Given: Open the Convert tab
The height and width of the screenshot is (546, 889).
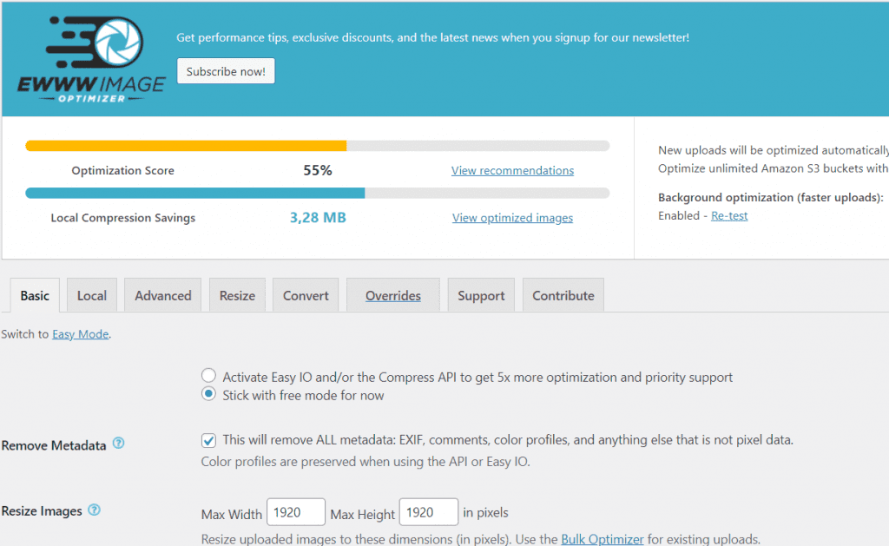Looking at the screenshot, I should tap(306, 295).
